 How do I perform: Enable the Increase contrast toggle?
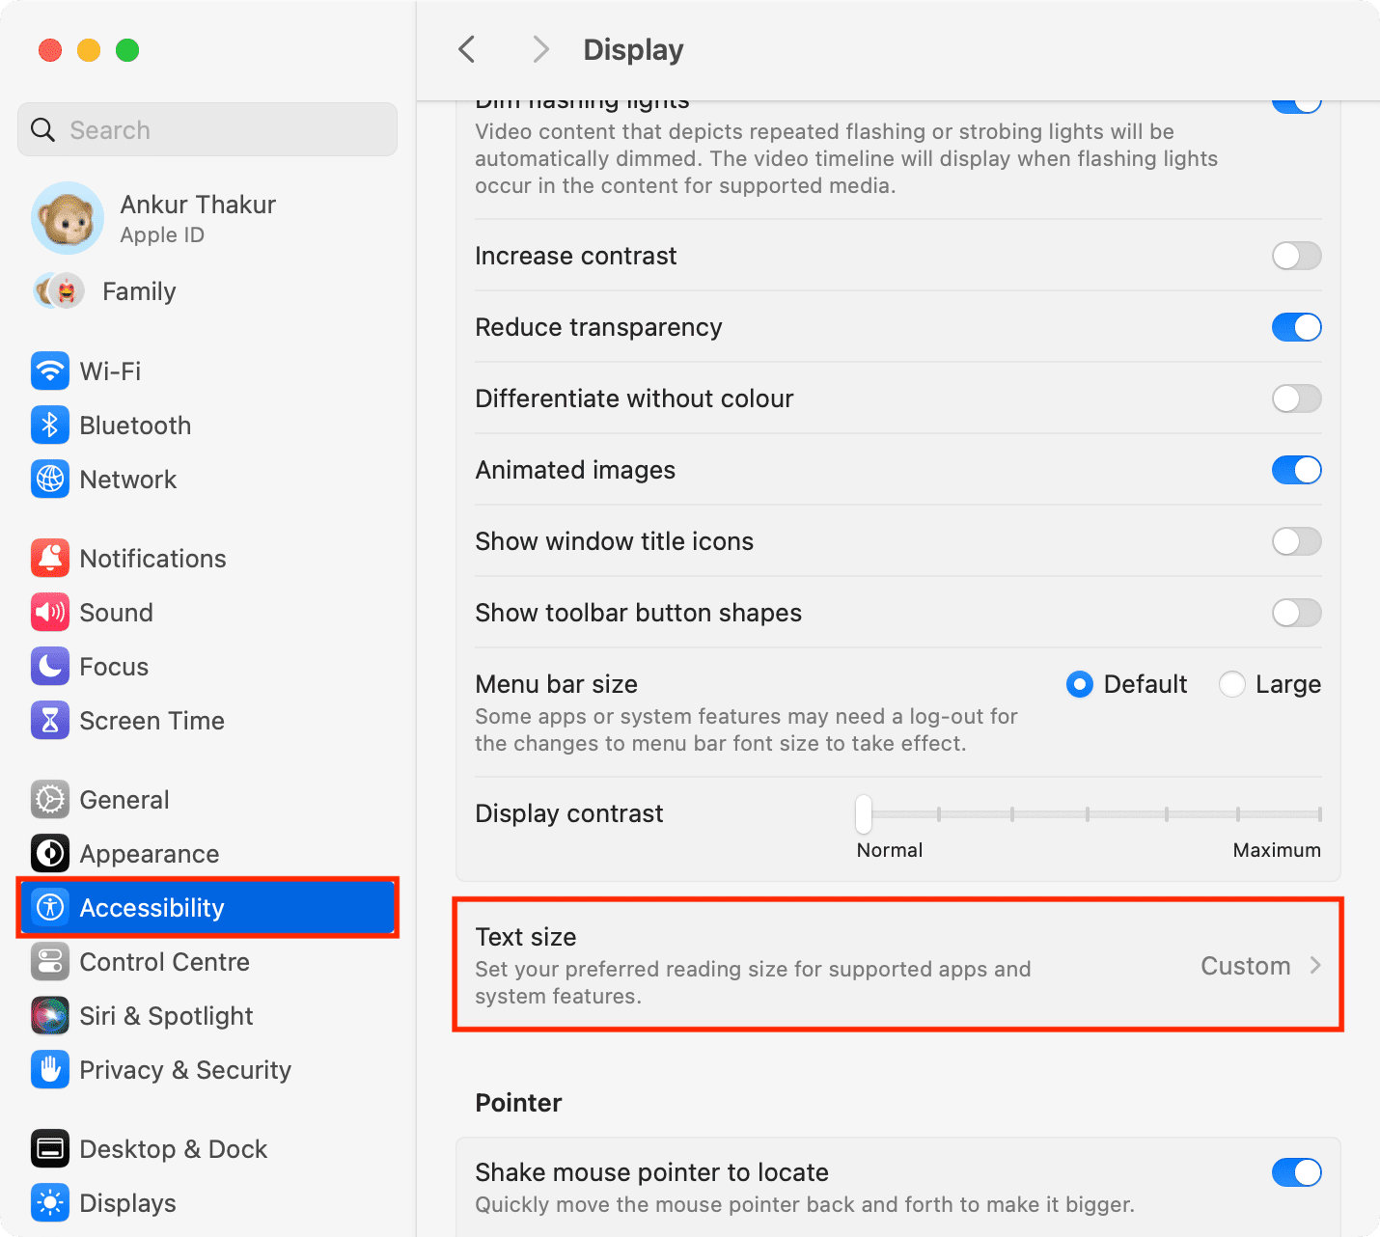coord(1296,256)
